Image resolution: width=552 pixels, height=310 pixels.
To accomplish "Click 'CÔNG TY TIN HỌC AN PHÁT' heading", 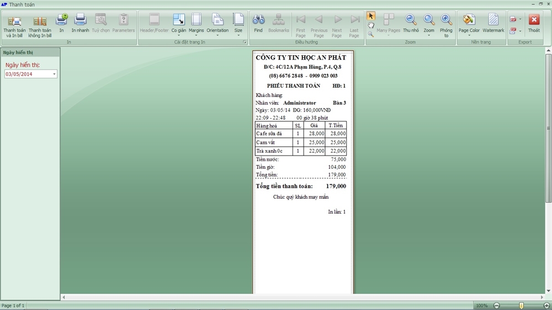I will click(301, 58).
